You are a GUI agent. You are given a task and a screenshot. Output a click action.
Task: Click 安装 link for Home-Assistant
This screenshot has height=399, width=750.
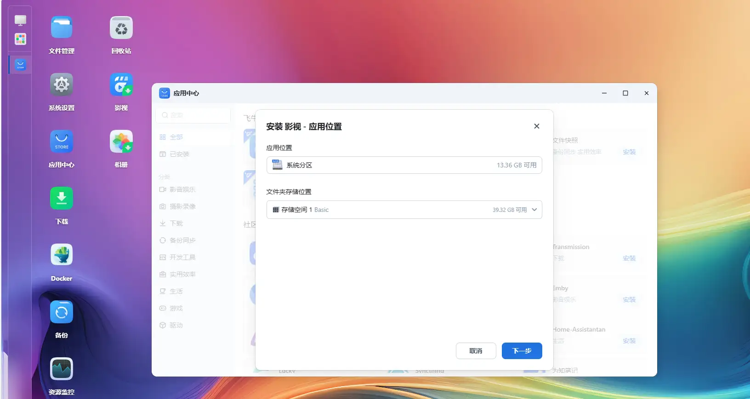[629, 341]
